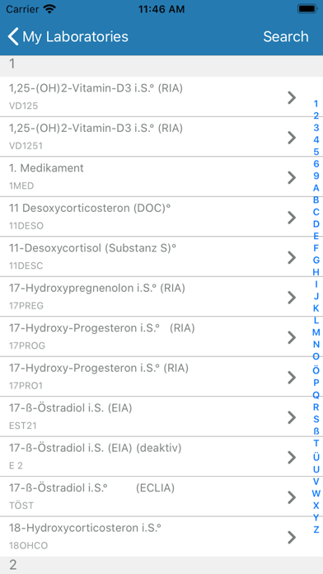Open chevron for 11DESO entry
The height and width of the screenshot is (574, 323).
(292, 218)
